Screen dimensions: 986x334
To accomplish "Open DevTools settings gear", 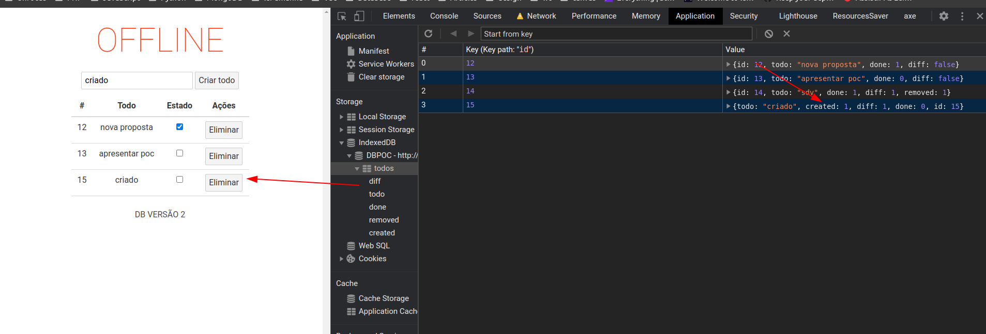I will pyautogui.click(x=944, y=16).
